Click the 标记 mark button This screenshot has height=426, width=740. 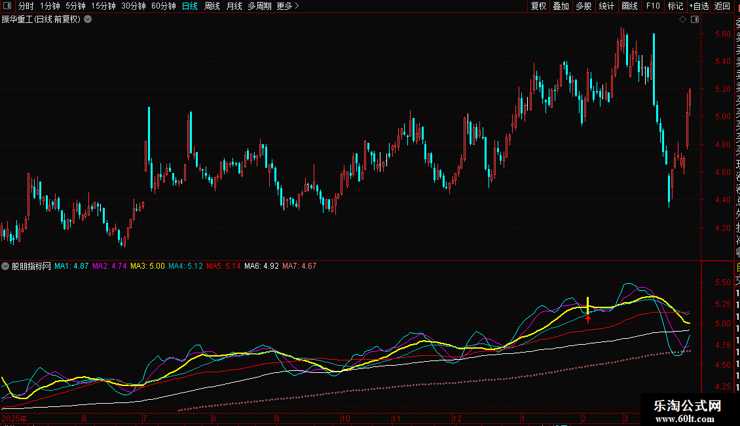[675, 6]
